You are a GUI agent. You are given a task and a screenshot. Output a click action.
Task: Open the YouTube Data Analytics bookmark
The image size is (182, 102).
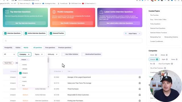[89, 3]
